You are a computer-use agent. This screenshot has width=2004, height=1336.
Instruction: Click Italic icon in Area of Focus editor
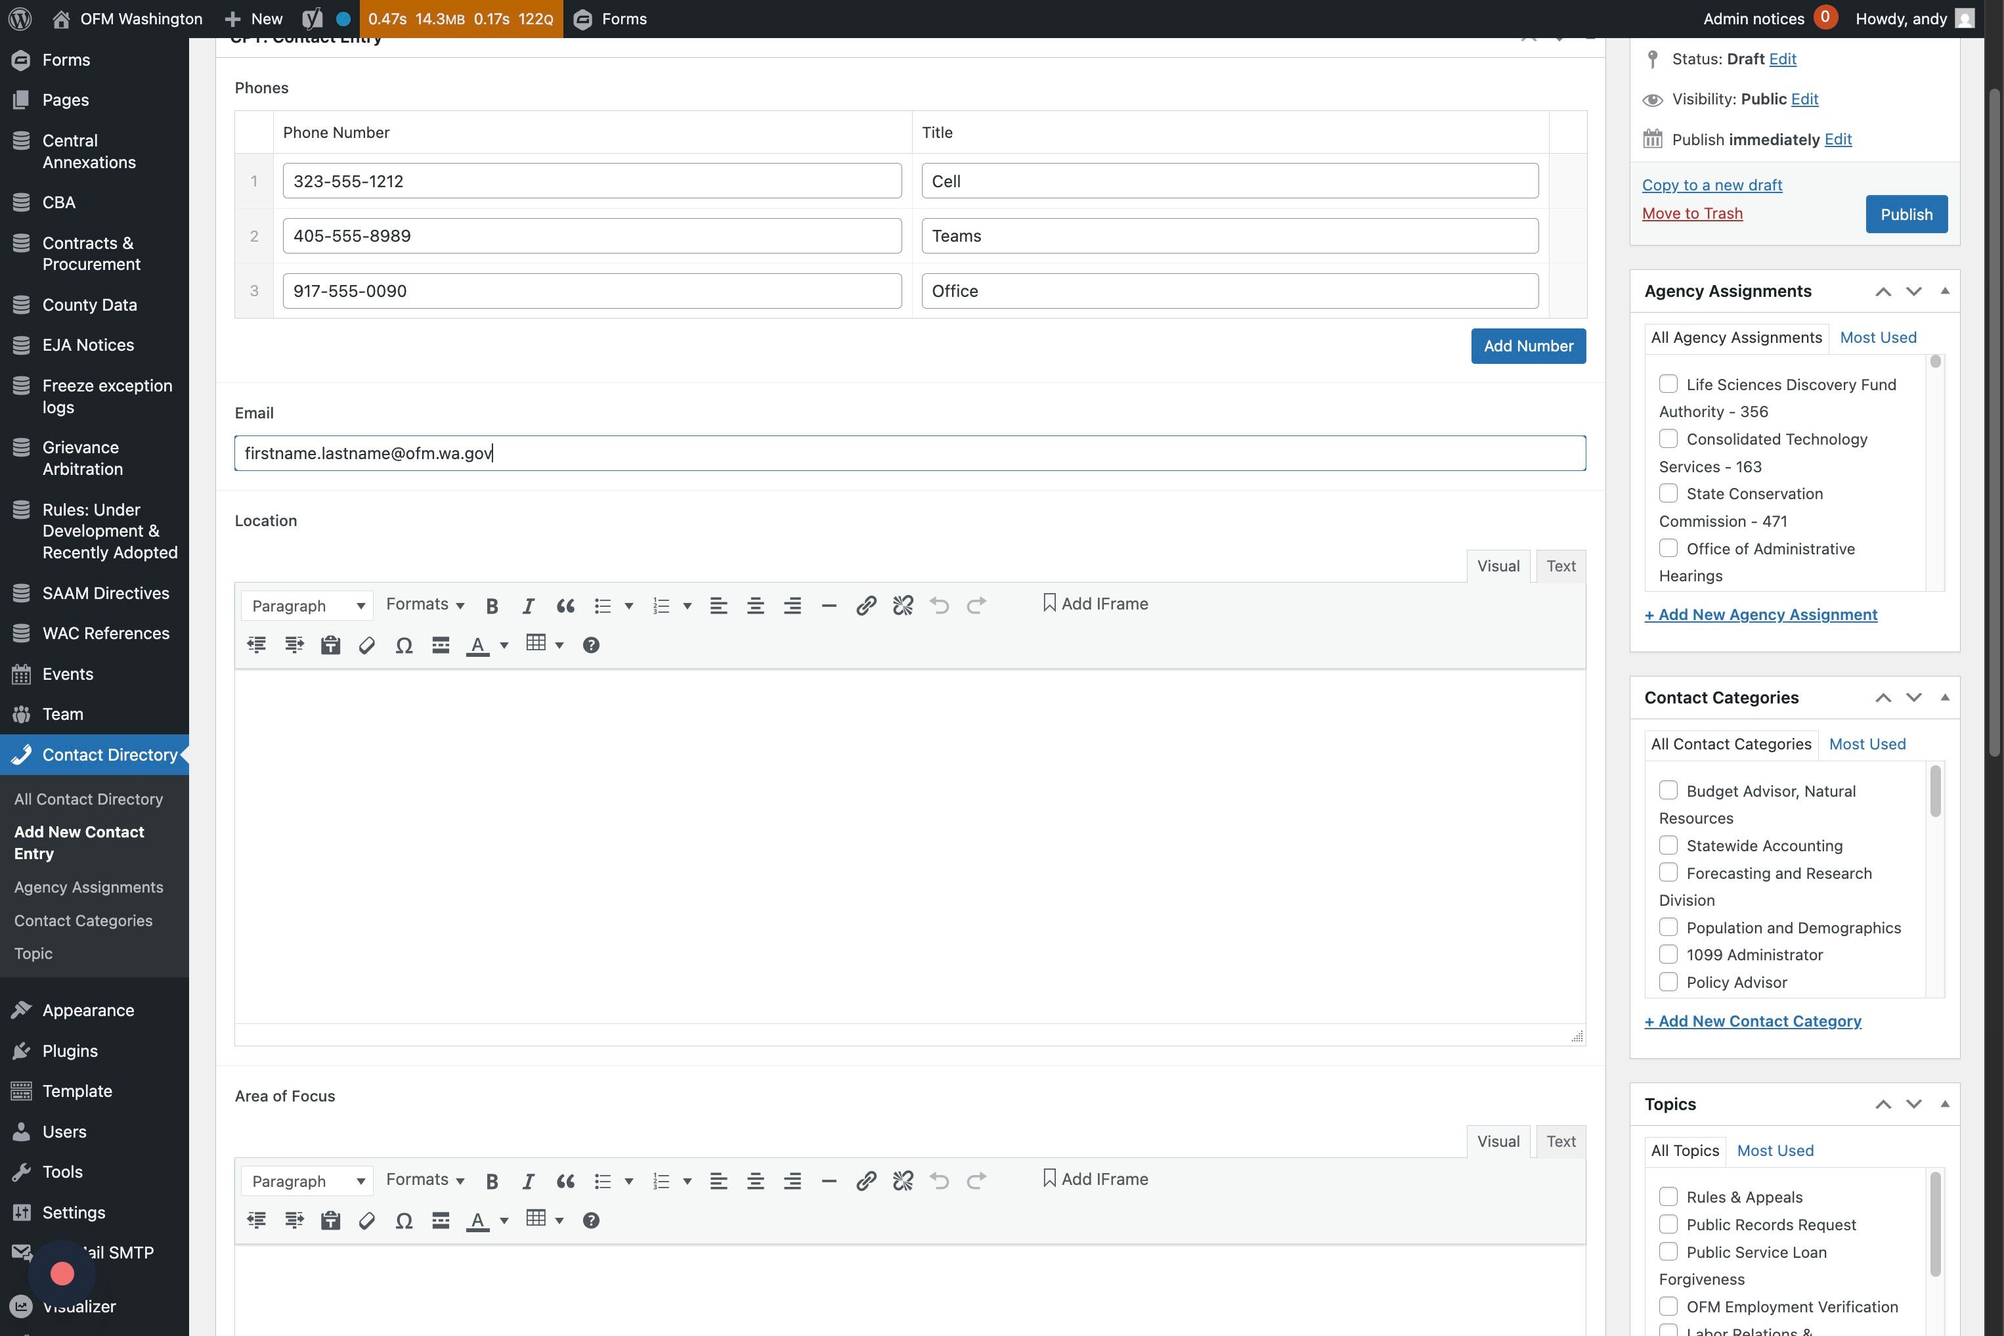[x=528, y=1181]
